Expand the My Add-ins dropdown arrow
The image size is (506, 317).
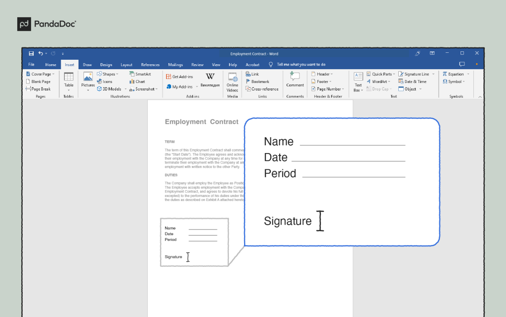pyautogui.click(x=197, y=87)
